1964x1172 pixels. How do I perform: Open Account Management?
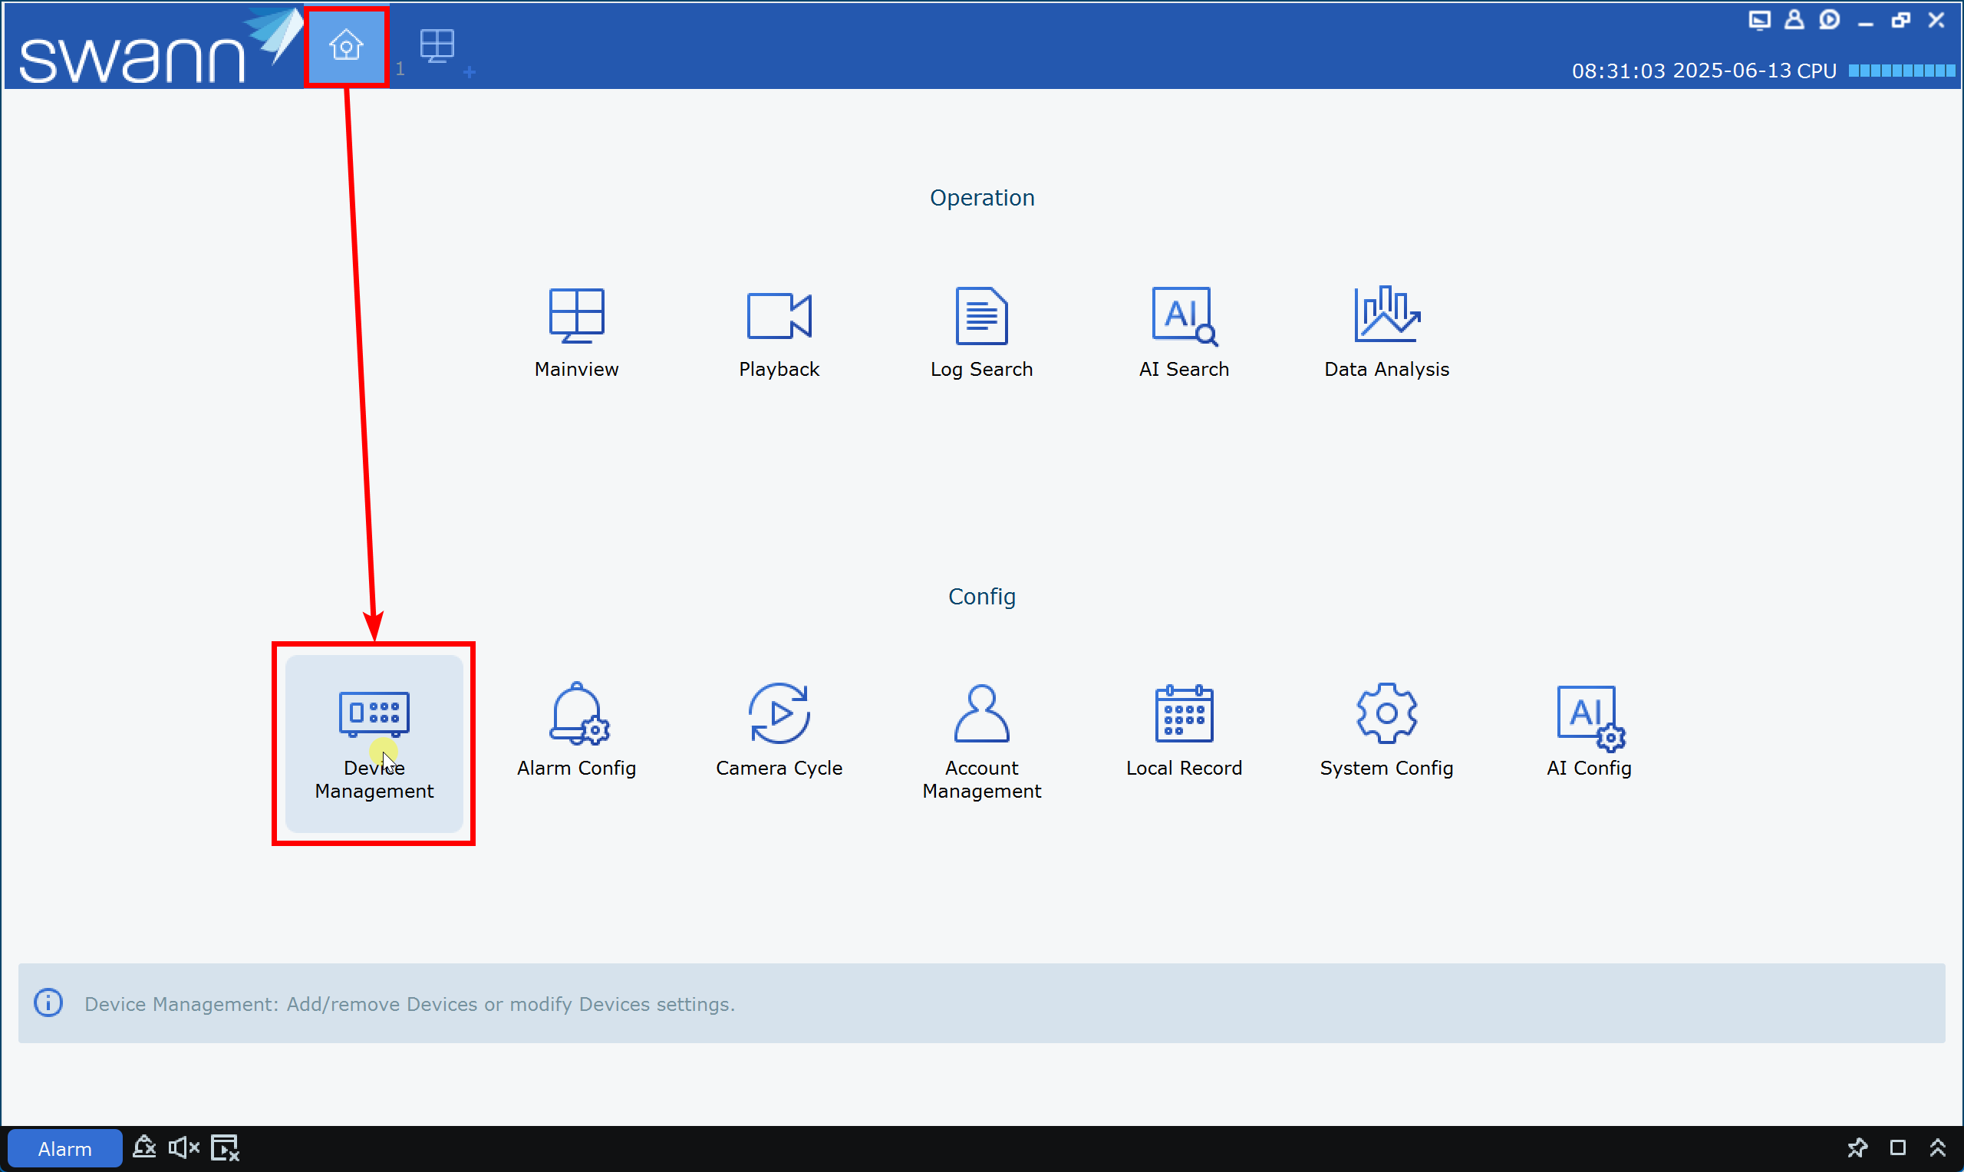pos(980,740)
